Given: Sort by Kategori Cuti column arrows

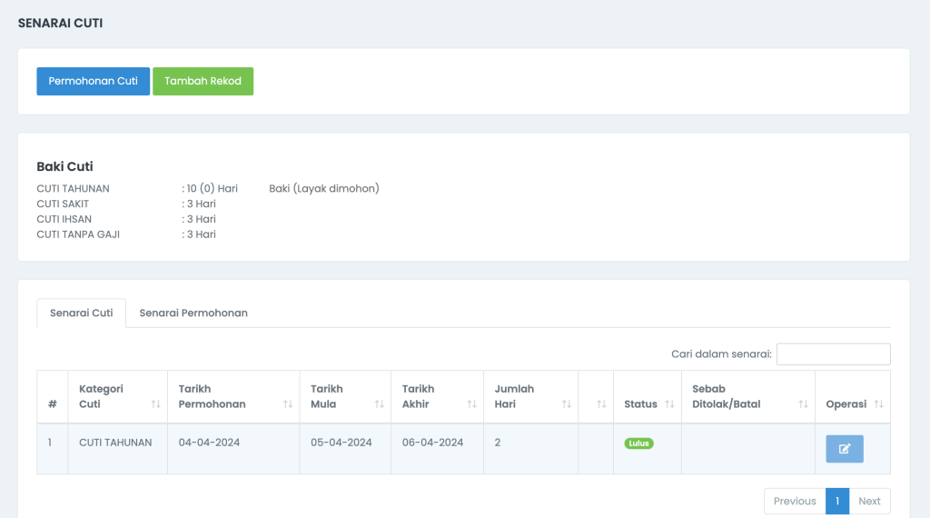Looking at the screenshot, I should point(155,404).
